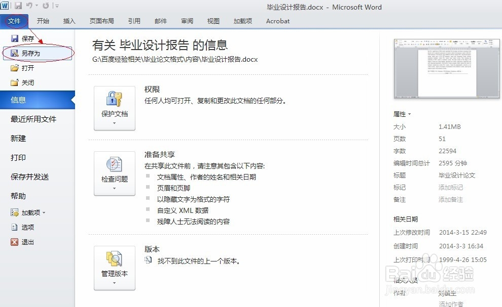Switch to the 审阅 ribbon tab

187,21
